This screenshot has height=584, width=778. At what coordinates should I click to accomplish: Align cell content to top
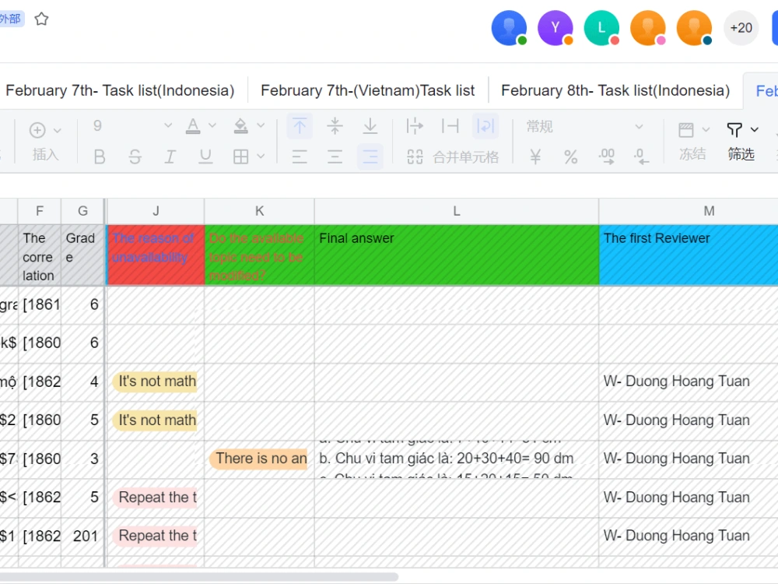300,126
